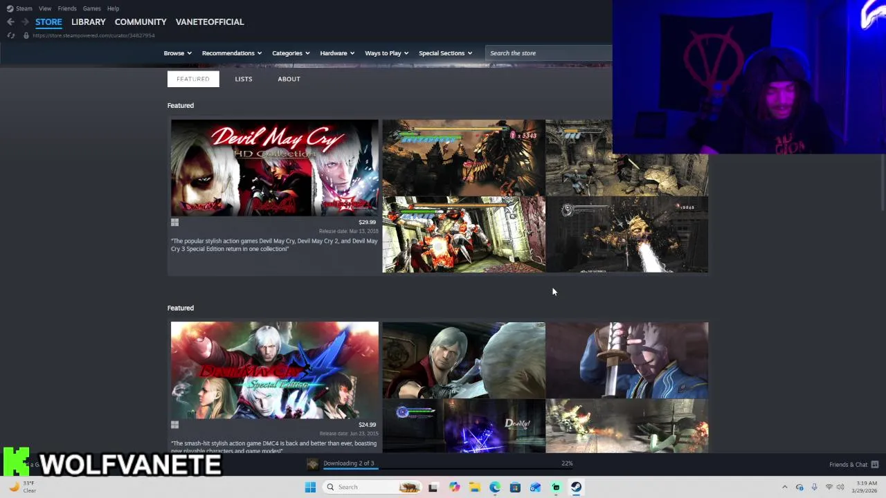Click the $29.99 price label
Viewport: 886px width, 498px height.
tap(367, 222)
